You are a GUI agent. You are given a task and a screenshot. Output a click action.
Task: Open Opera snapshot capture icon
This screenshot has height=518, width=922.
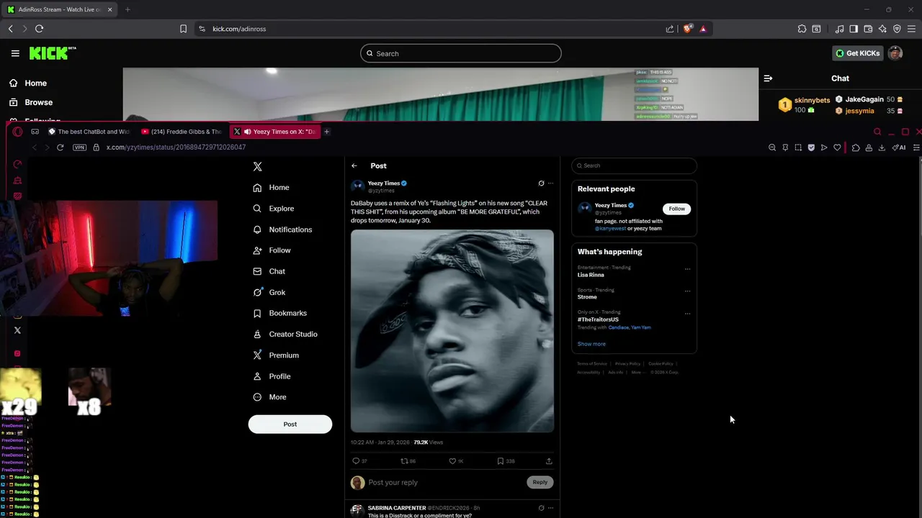pyautogui.click(x=798, y=147)
